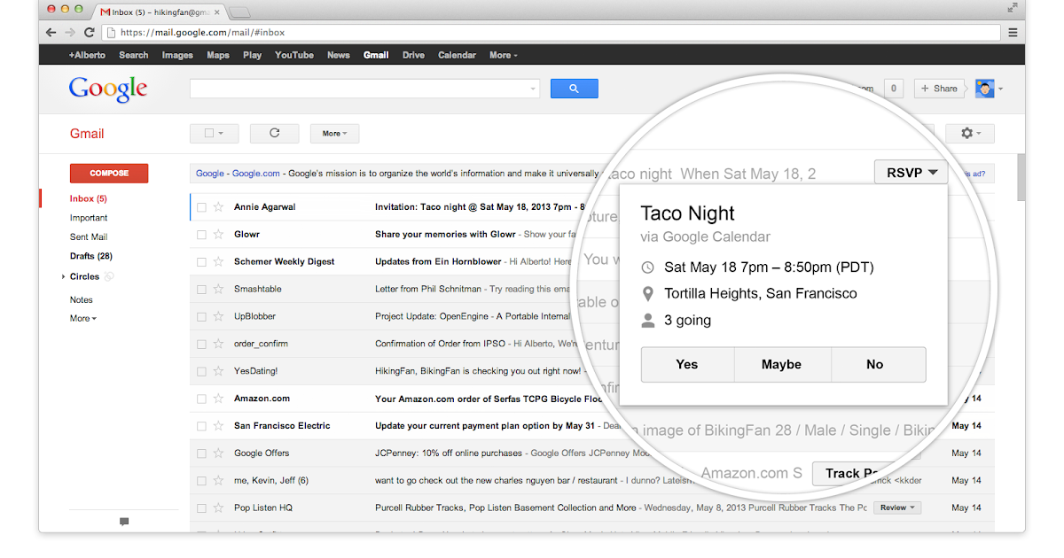Open +Alberto in the Google bar
1064x558 pixels.
click(87, 55)
